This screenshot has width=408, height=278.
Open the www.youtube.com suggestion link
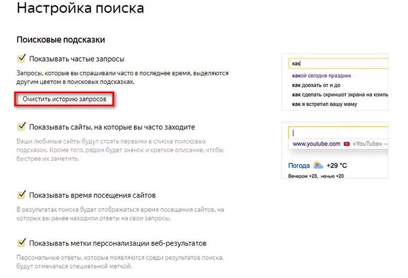point(316,144)
